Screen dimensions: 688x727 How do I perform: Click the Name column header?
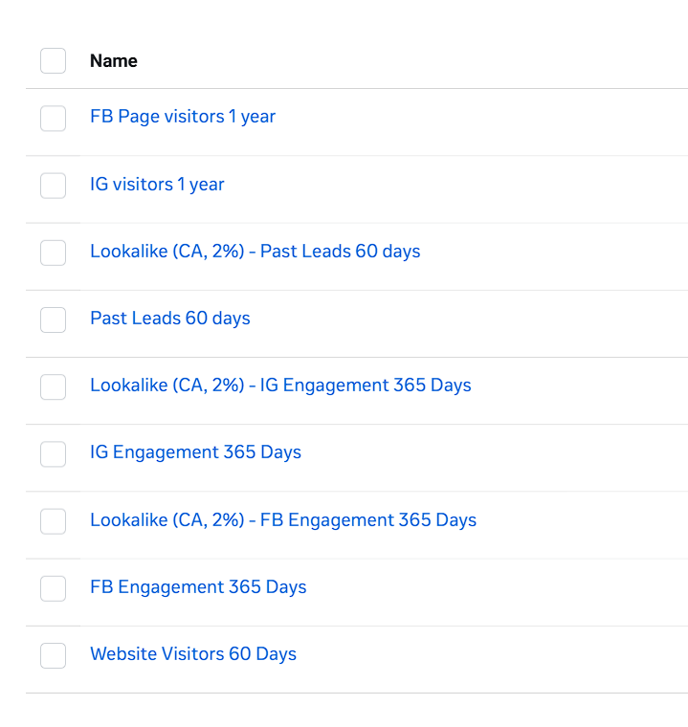click(x=114, y=61)
